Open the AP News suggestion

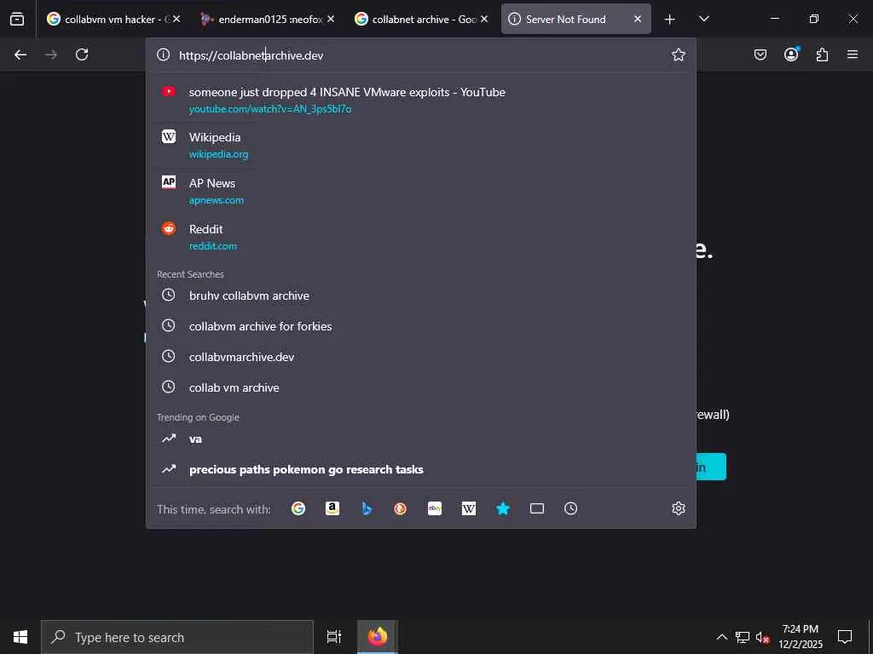point(421,191)
